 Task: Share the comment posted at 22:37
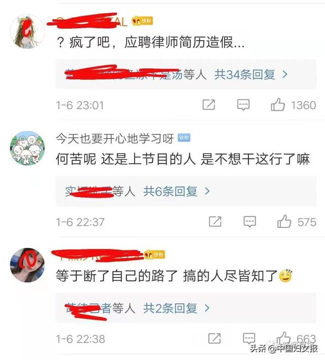tap(215, 222)
